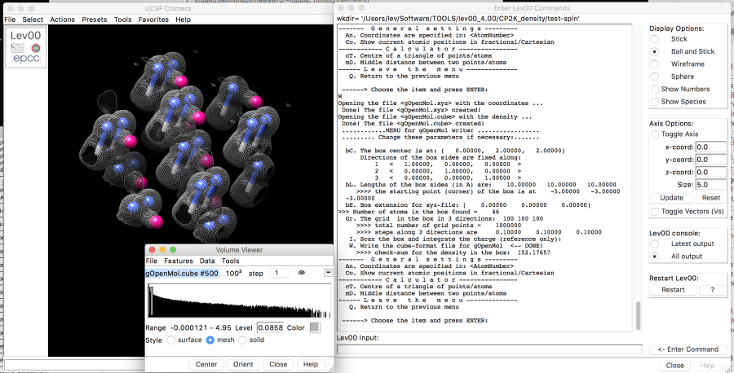The width and height of the screenshot is (734, 373).
Task: Open the Presets menu in Chimera
Action: [94, 19]
